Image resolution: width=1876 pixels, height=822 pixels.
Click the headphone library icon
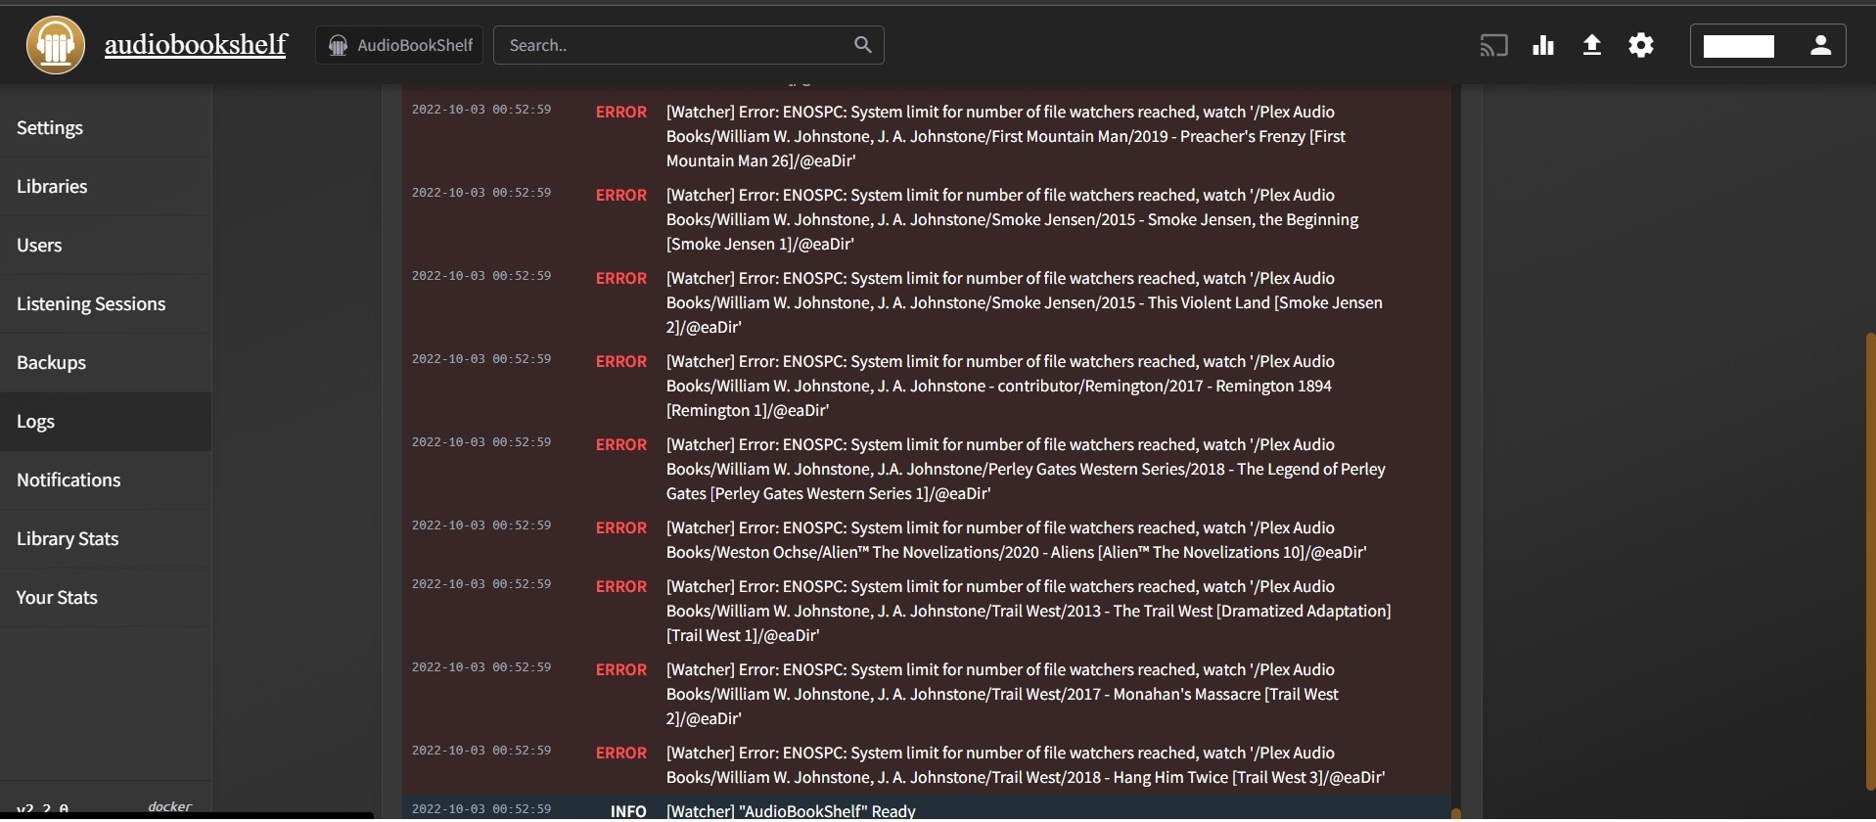338,45
